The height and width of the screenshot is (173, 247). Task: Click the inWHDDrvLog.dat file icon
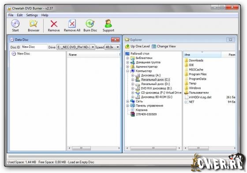(x=186, y=97)
